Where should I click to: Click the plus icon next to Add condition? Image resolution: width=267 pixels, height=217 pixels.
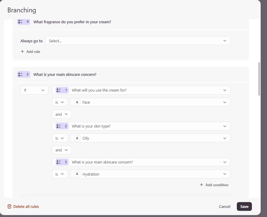click(201, 185)
